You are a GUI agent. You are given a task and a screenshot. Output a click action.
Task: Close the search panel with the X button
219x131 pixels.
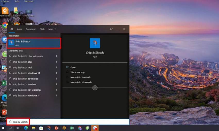(124, 29)
